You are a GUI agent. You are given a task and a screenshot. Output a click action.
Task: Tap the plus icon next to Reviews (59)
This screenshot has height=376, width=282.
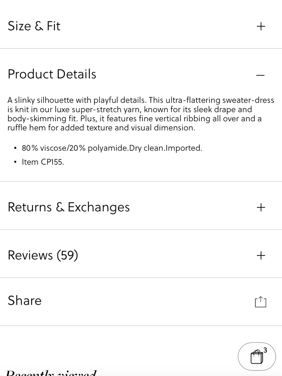click(x=261, y=256)
